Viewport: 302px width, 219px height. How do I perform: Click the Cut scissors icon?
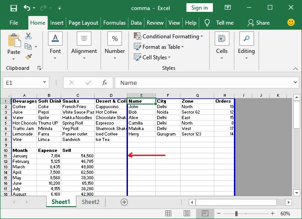[x=28, y=36]
